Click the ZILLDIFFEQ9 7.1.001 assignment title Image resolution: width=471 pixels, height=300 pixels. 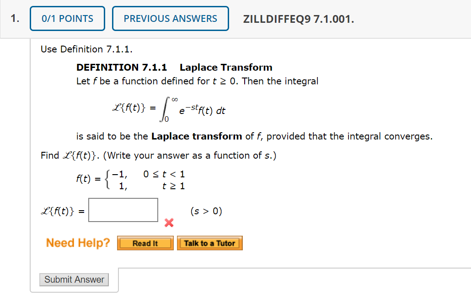pos(299,19)
